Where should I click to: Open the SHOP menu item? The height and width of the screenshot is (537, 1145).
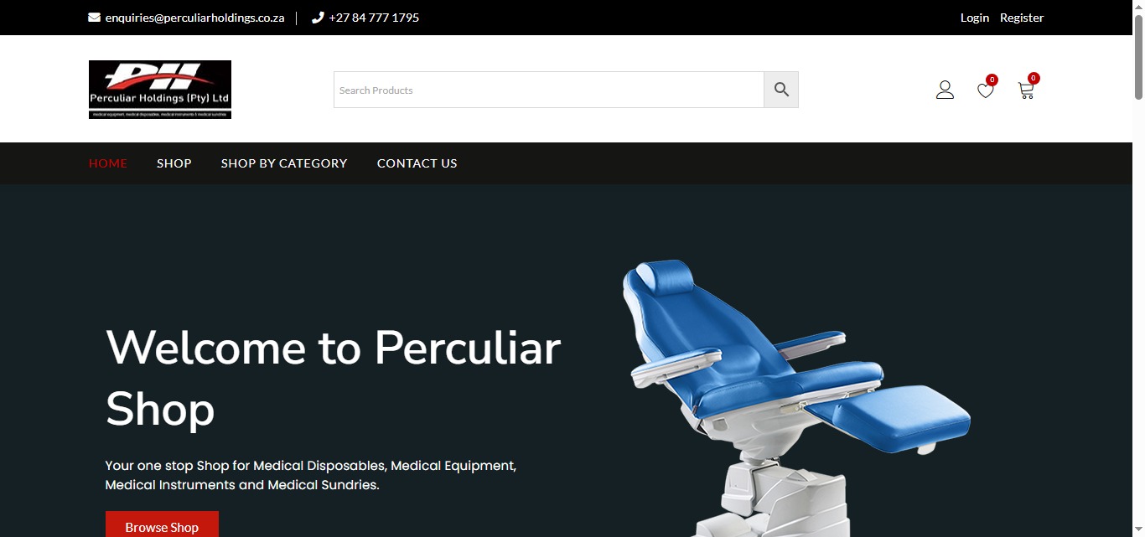click(x=174, y=163)
